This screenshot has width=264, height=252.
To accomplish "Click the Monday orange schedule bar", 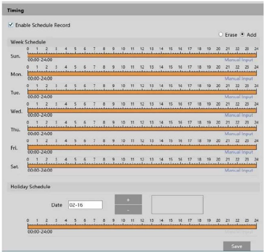I will pyautogui.click(x=142, y=74).
